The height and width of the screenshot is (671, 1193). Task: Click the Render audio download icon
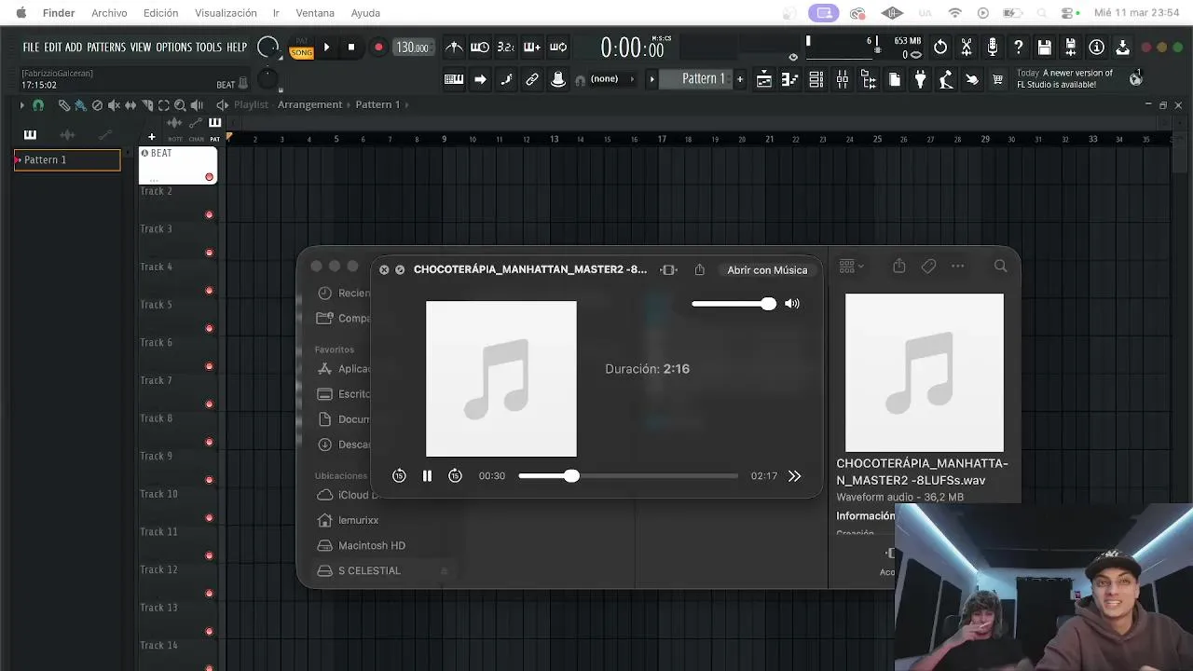pos(1123,48)
